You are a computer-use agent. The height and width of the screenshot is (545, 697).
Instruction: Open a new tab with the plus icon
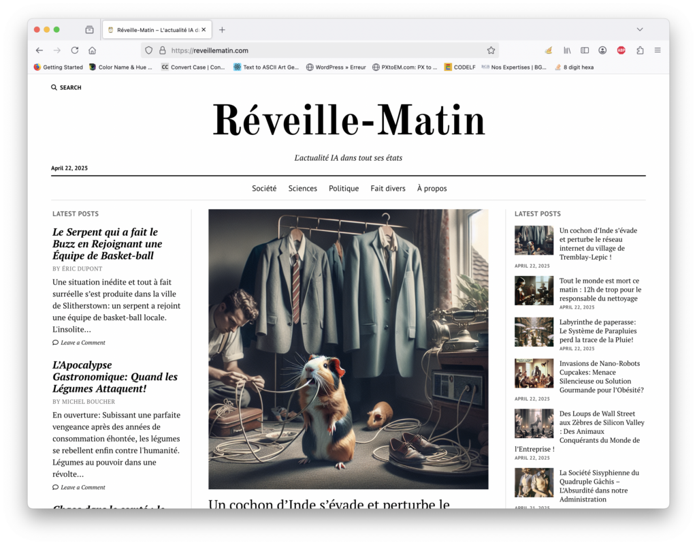point(222,30)
